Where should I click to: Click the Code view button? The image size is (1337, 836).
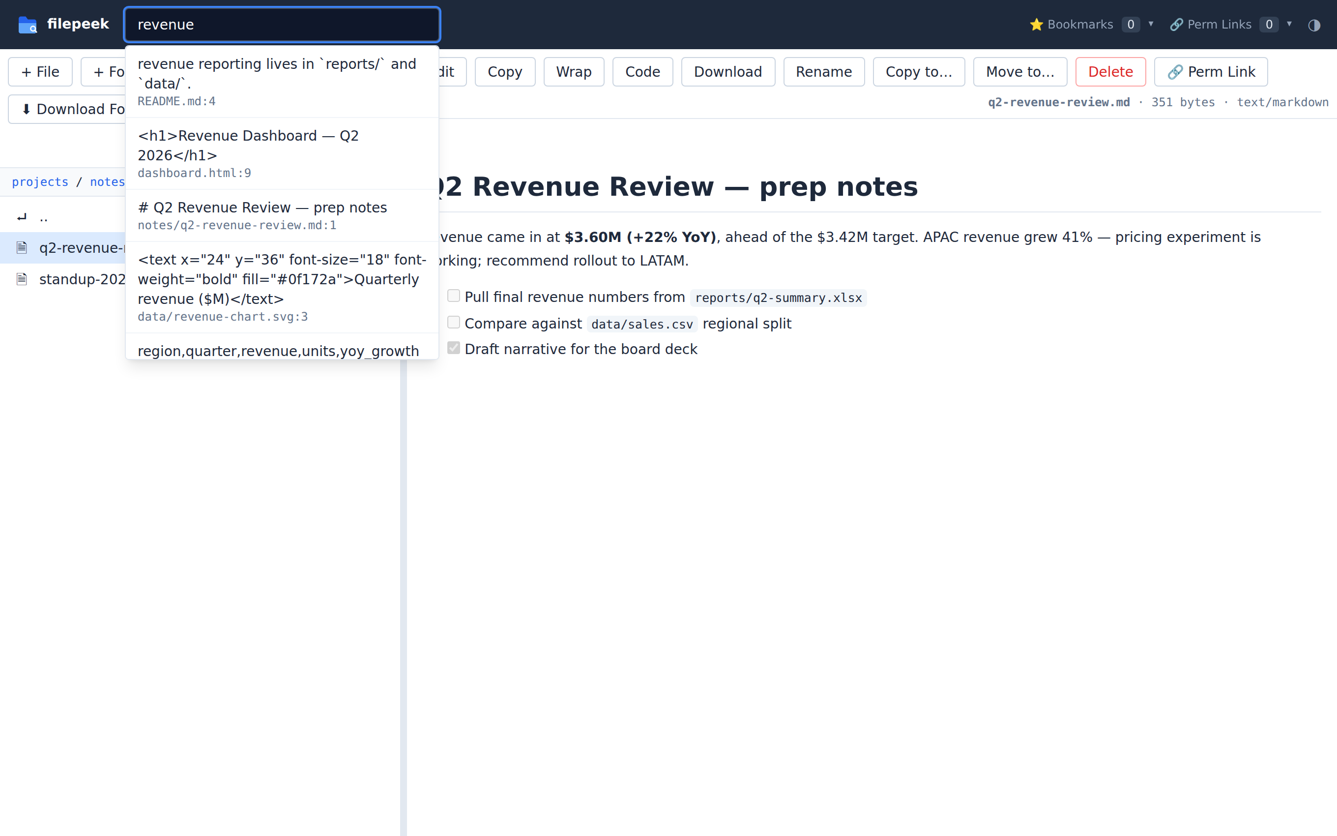tap(642, 72)
